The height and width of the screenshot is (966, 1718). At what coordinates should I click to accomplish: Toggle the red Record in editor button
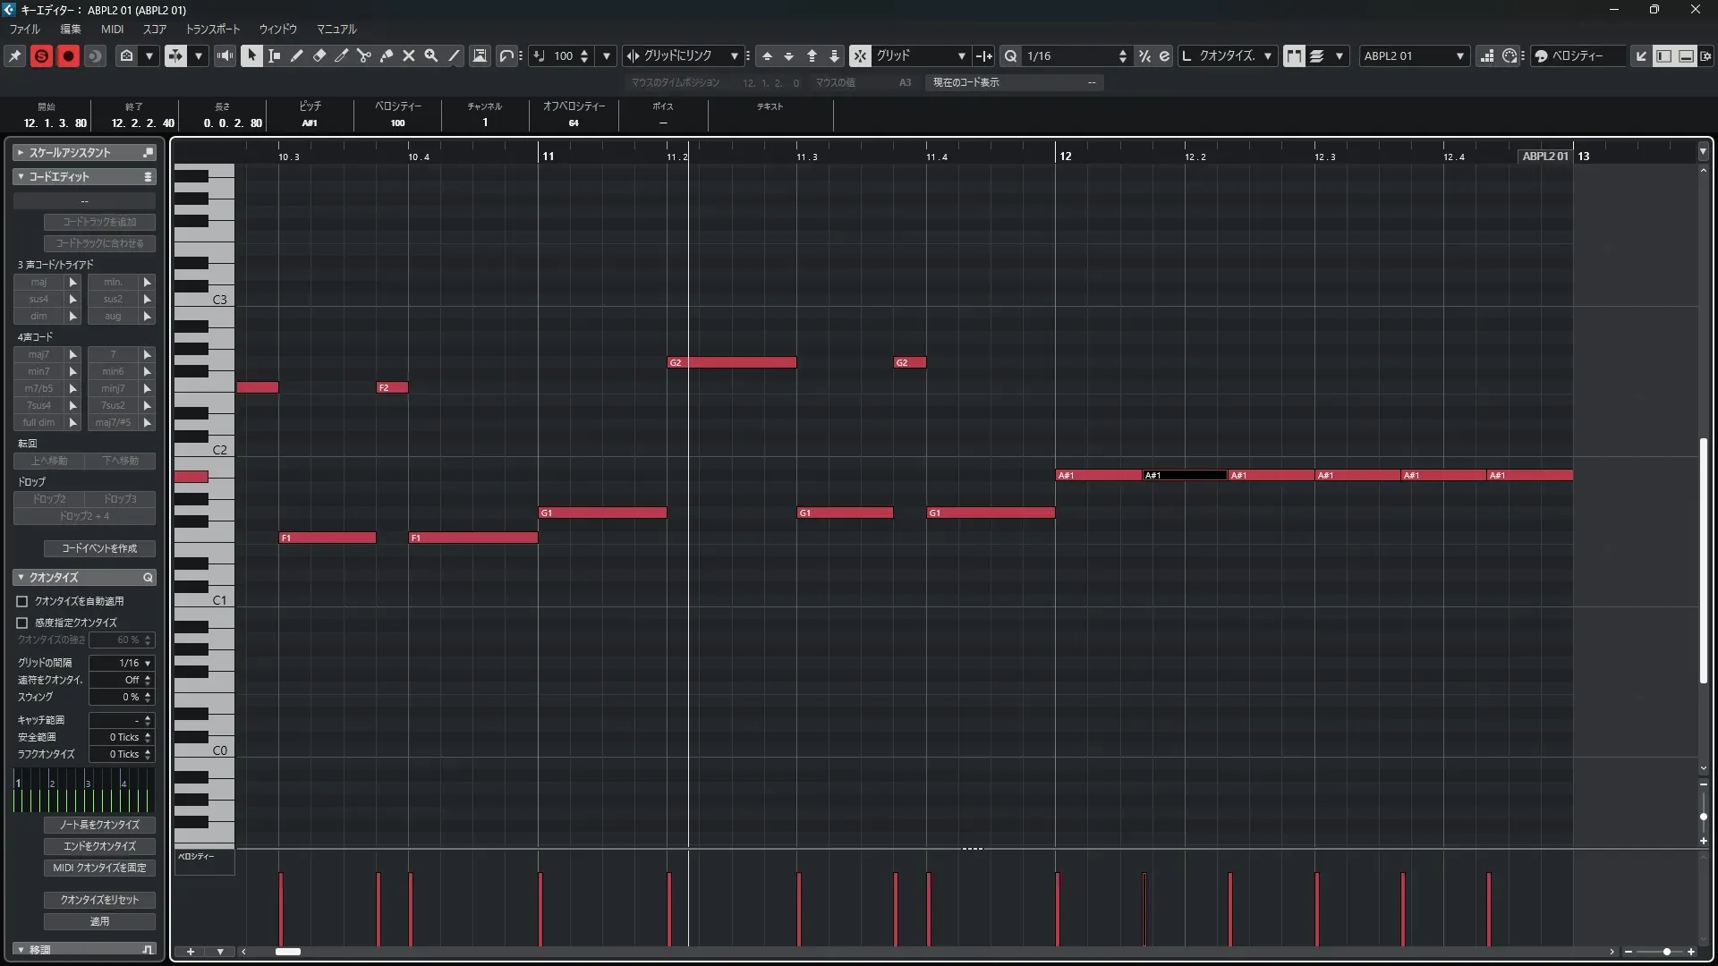(x=68, y=55)
